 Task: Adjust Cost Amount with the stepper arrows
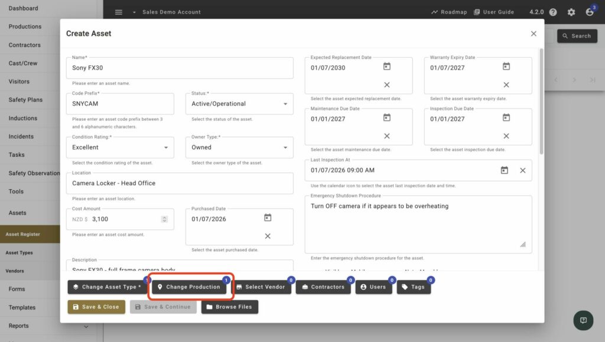tap(164, 219)
